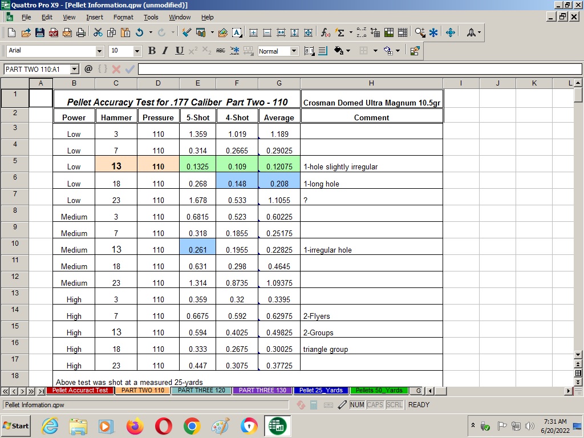Toggle the SCRL status indicator
This screenshot has height=438, width=584.
click(x=394, y=404)
